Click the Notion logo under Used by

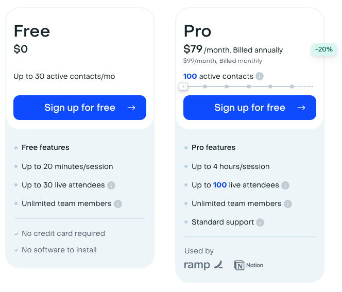point(249,265)
